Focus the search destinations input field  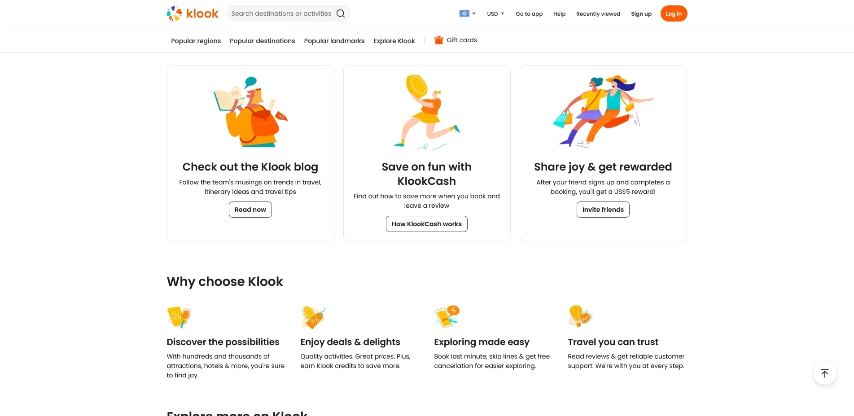(281, 13)
